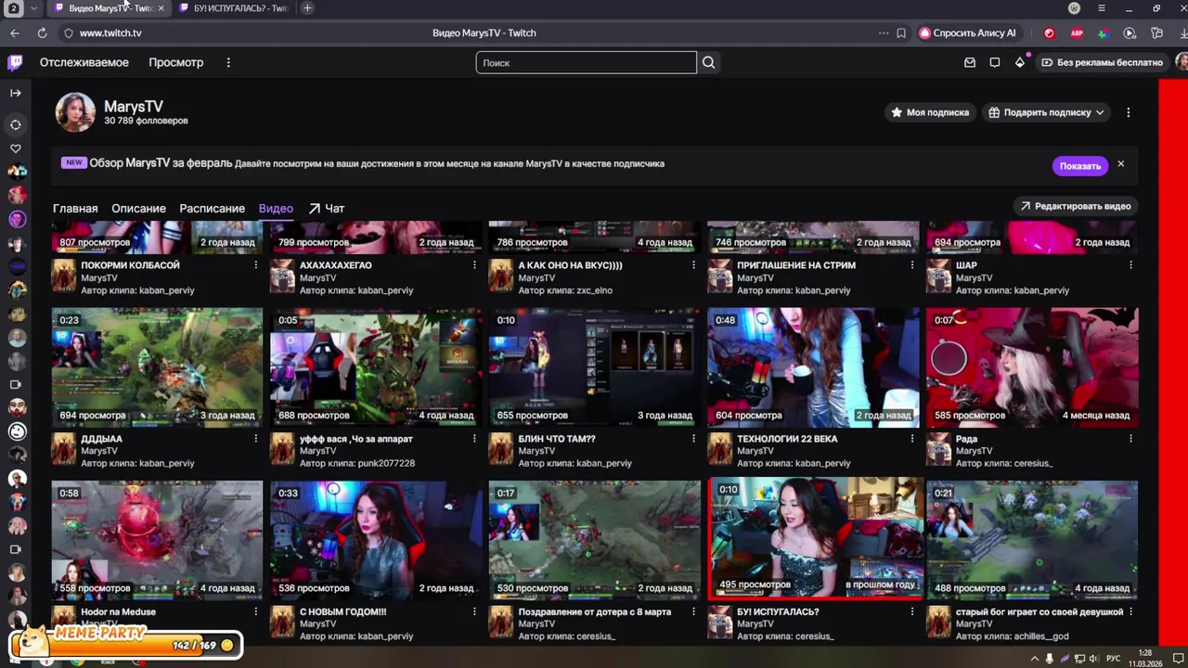Viewport: 1188px width, 668px height.
Task: Open the Рада clip thumbnail
Action: [1032, 367]
